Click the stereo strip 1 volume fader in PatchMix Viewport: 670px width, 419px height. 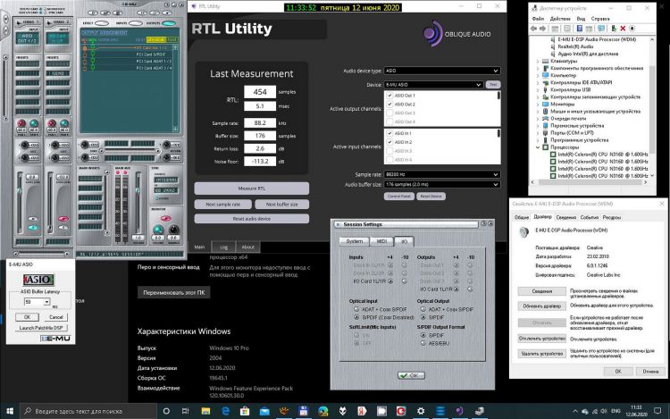20,191
